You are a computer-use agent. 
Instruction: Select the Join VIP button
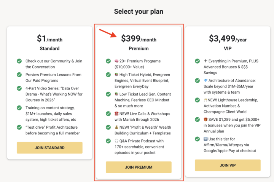click(x=228, y=165)
